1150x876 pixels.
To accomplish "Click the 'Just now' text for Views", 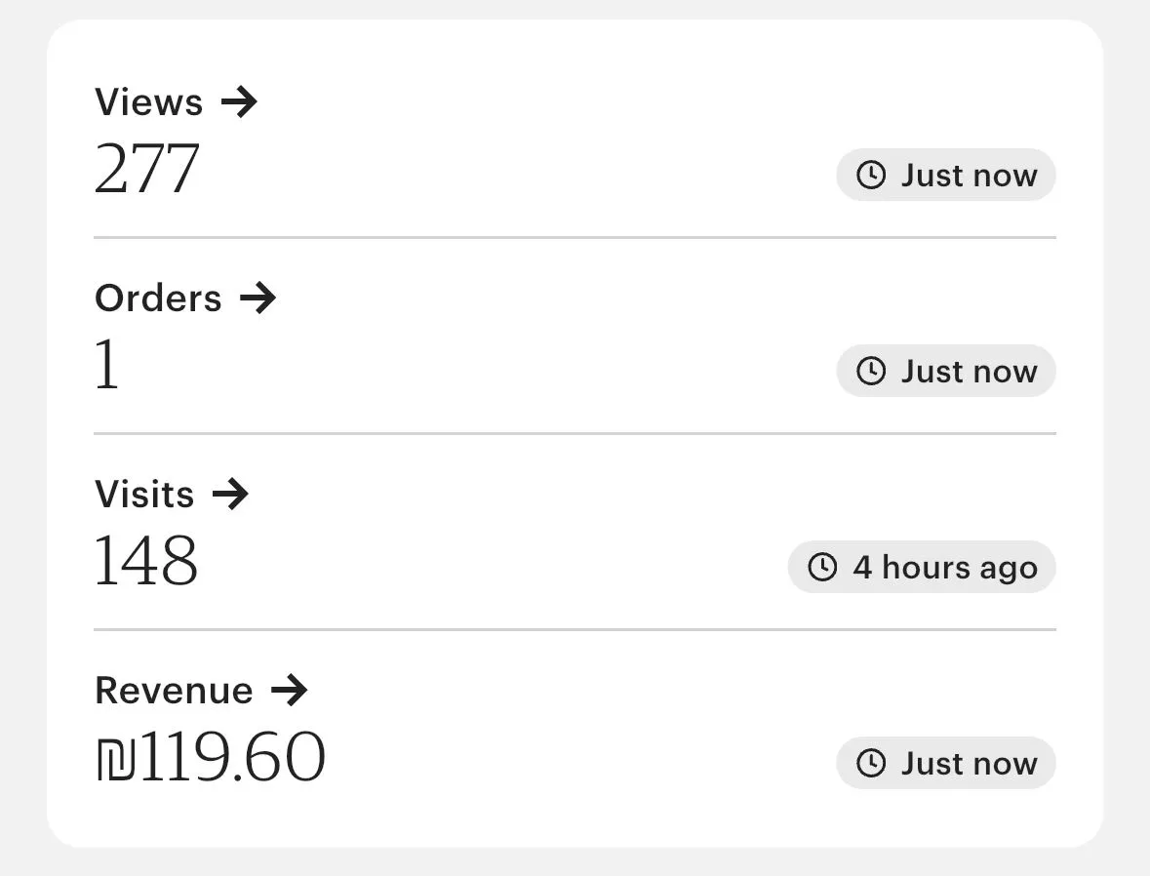I will 969,176.
